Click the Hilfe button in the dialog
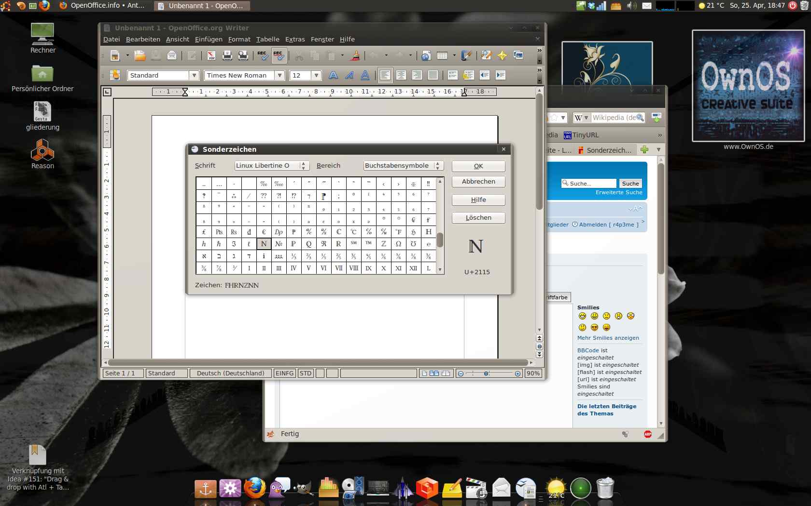 coord(478,200)
